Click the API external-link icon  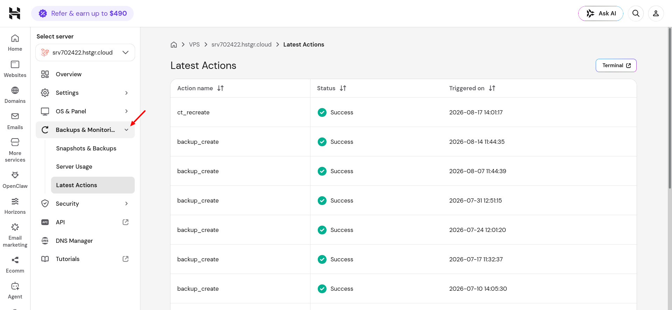[126, 222]
